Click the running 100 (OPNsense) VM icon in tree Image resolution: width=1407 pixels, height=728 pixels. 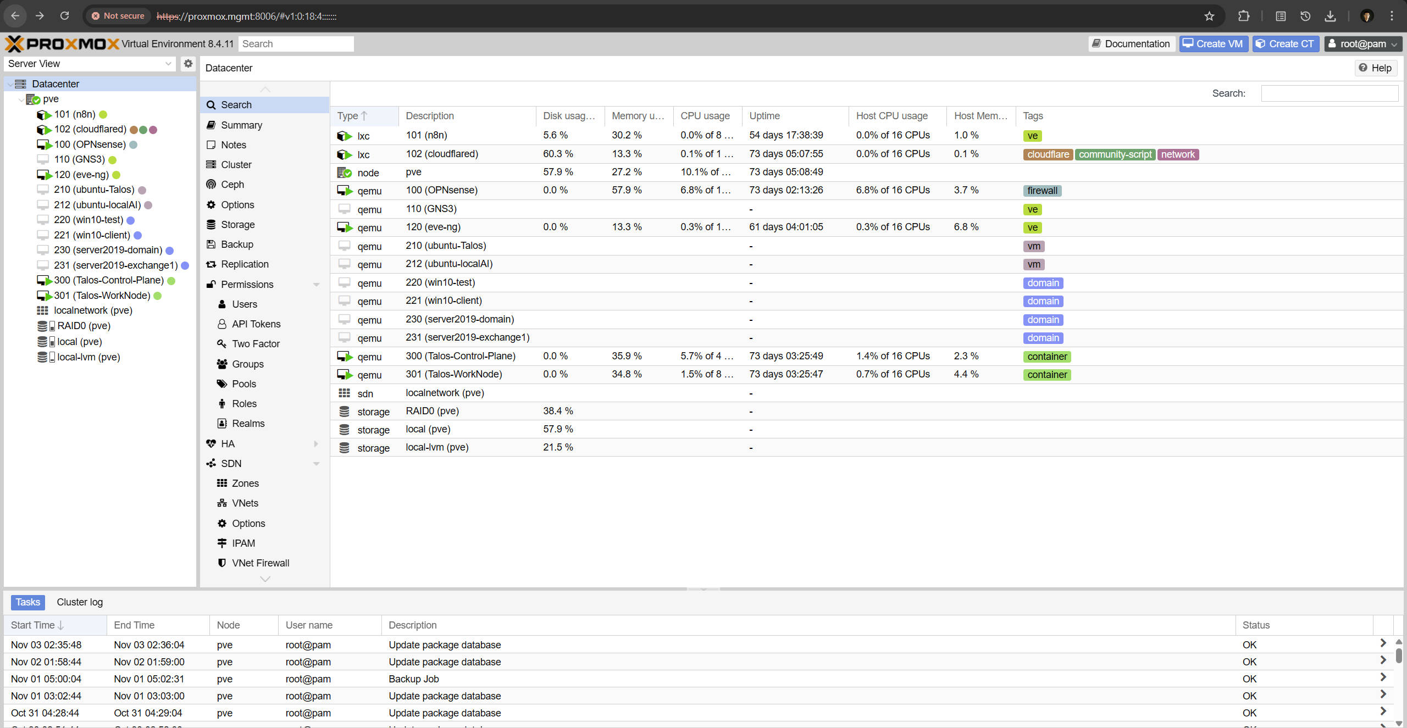coord(44,145)
